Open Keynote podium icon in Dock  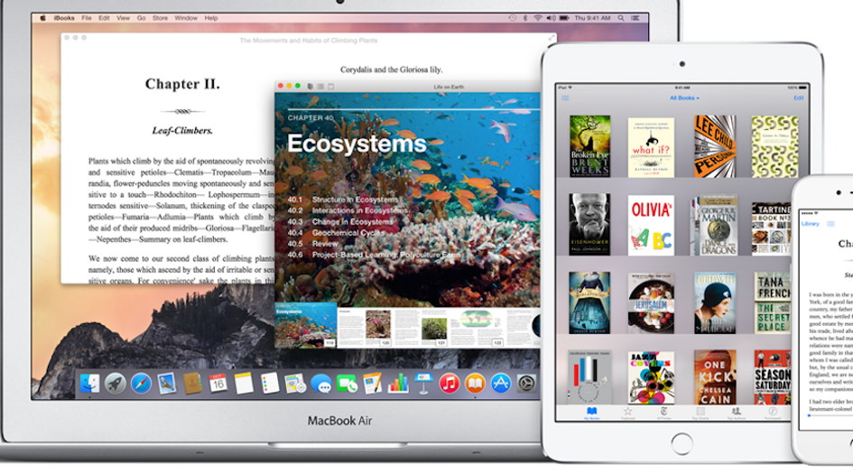(423, 384)
